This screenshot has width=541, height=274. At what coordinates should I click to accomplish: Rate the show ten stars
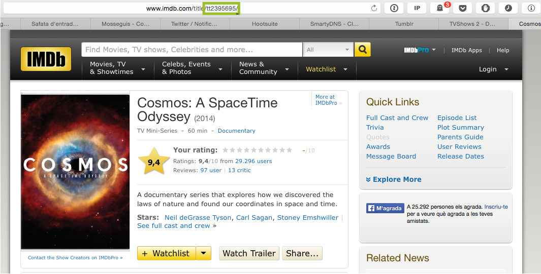(290, 150)
